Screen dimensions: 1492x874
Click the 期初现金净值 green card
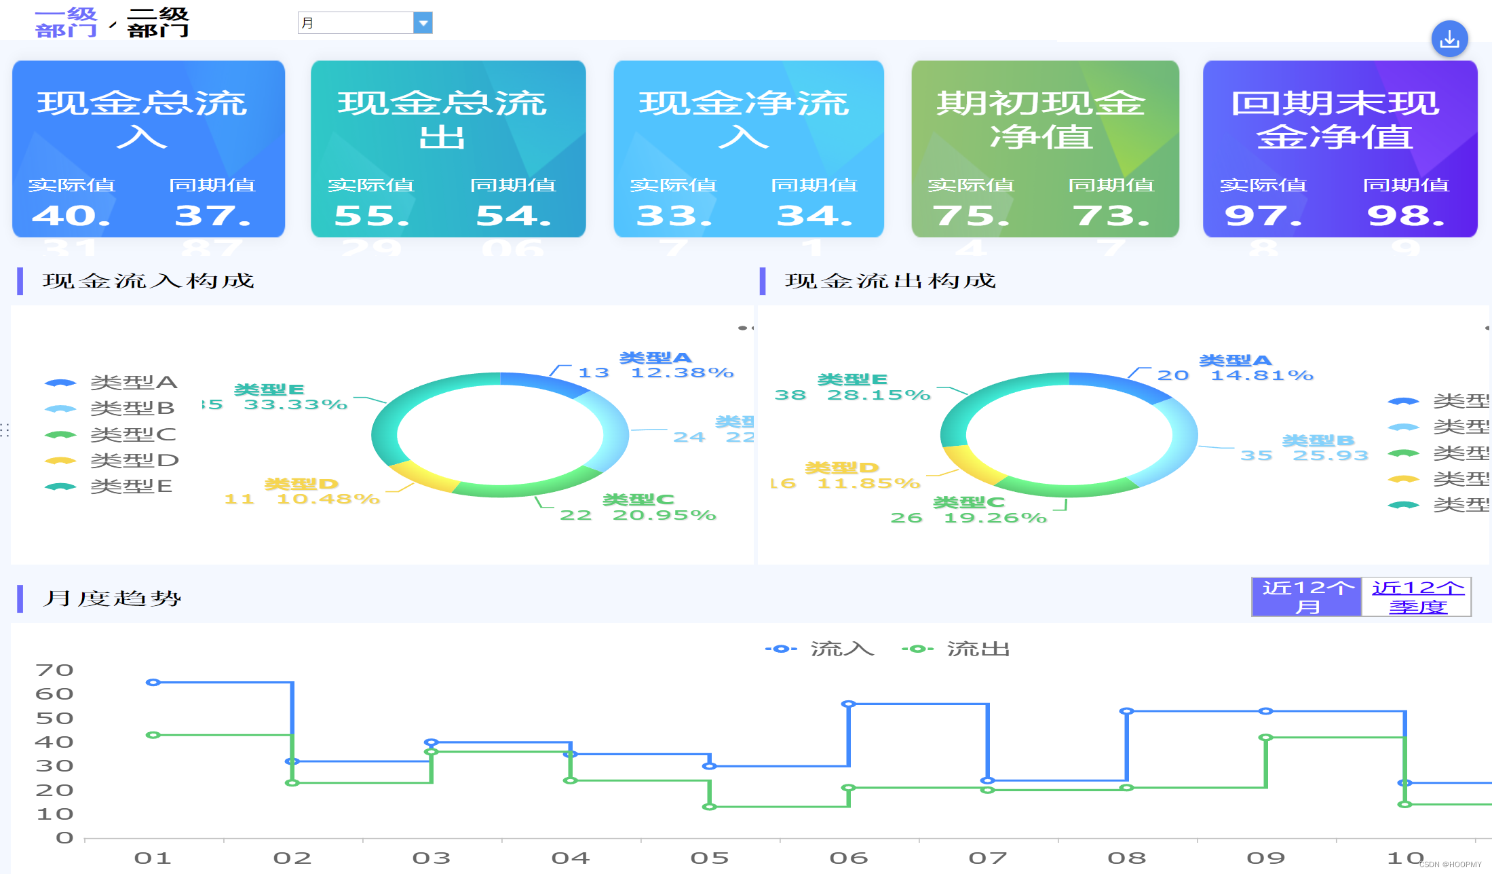(1045, 149)
